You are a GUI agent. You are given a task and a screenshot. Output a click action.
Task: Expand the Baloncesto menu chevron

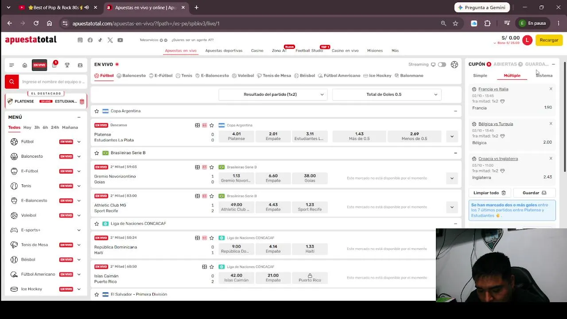[79, 156]
